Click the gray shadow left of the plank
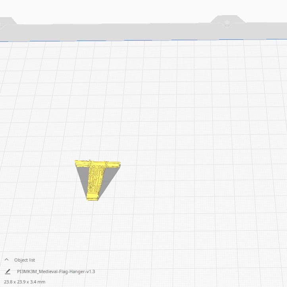 83,177
